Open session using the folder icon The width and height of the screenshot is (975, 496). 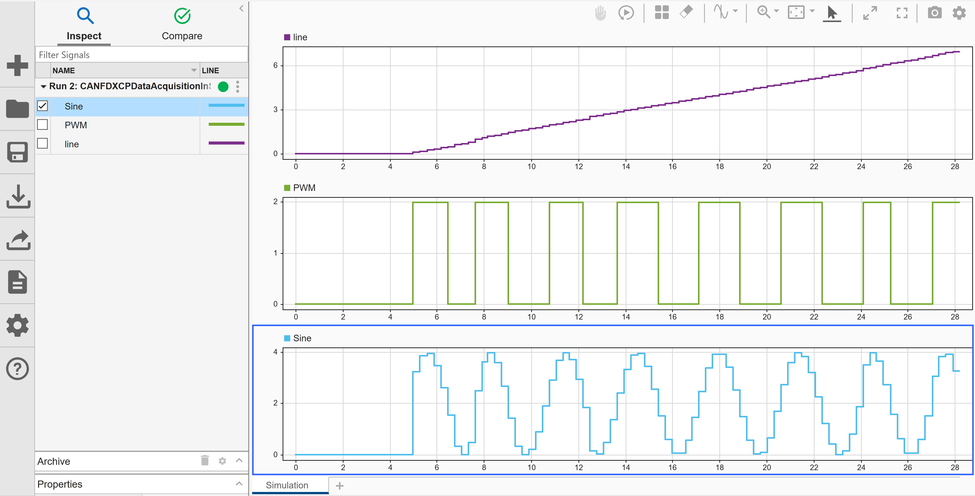18,109
